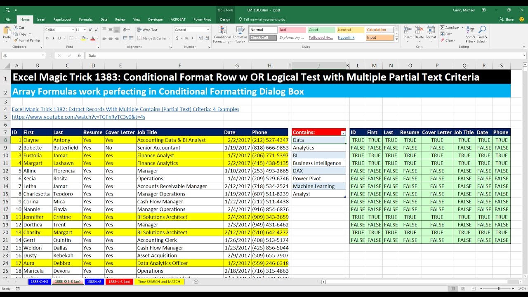Apply accounting dollar format

177,38
